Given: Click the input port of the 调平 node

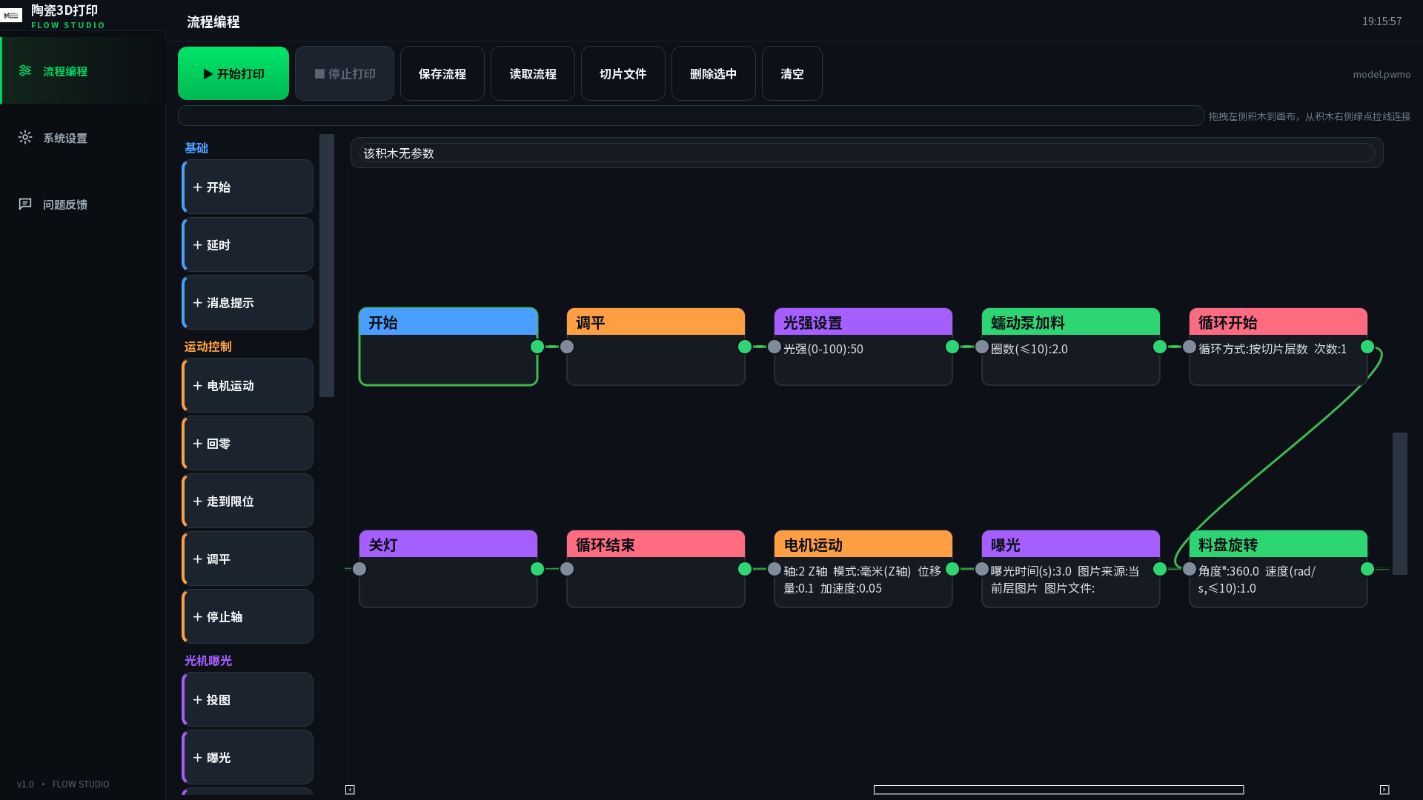Looking at the screenshot, I should click(567, 347).
